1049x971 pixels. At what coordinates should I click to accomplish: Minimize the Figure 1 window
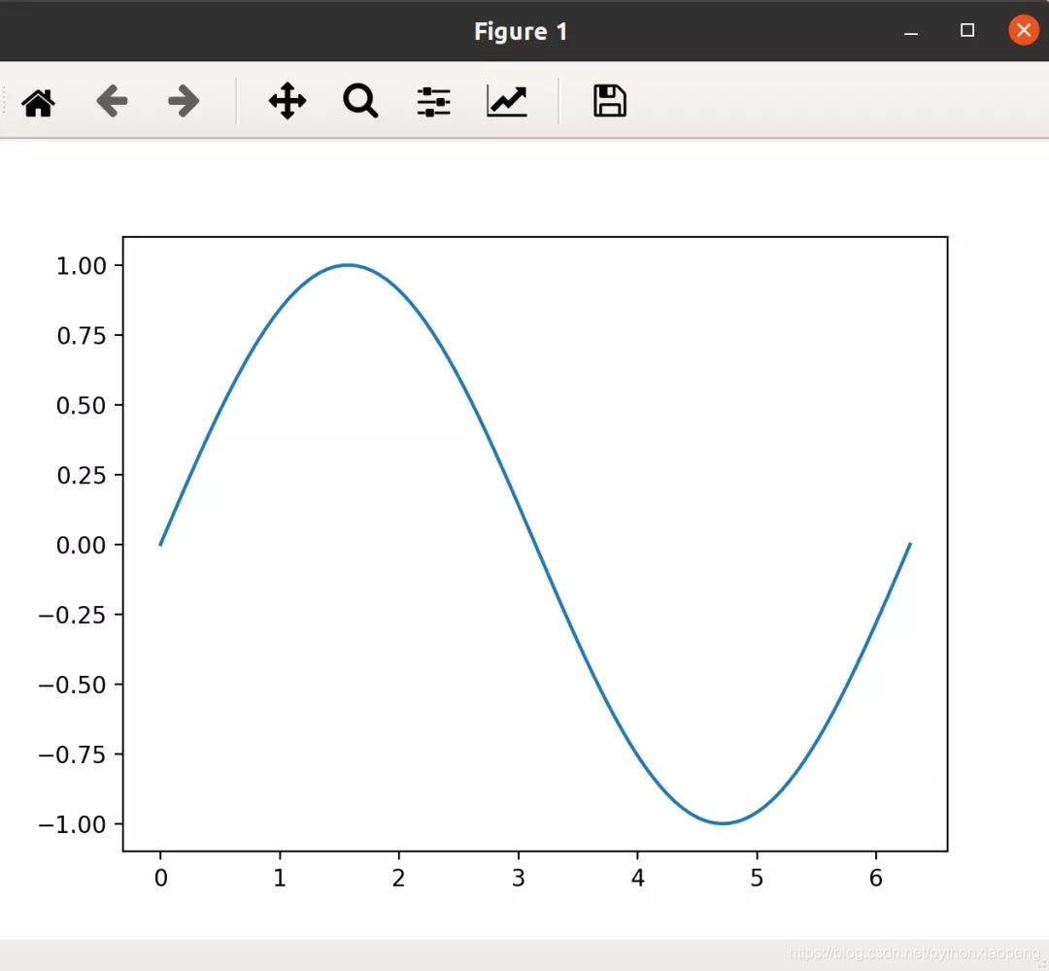coord(910,31)
